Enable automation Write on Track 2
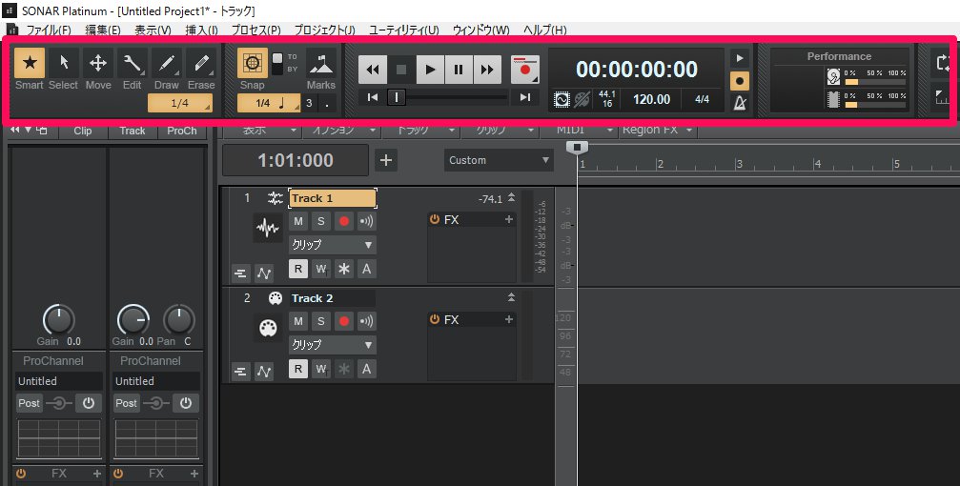960x486 pixels. 321,369
